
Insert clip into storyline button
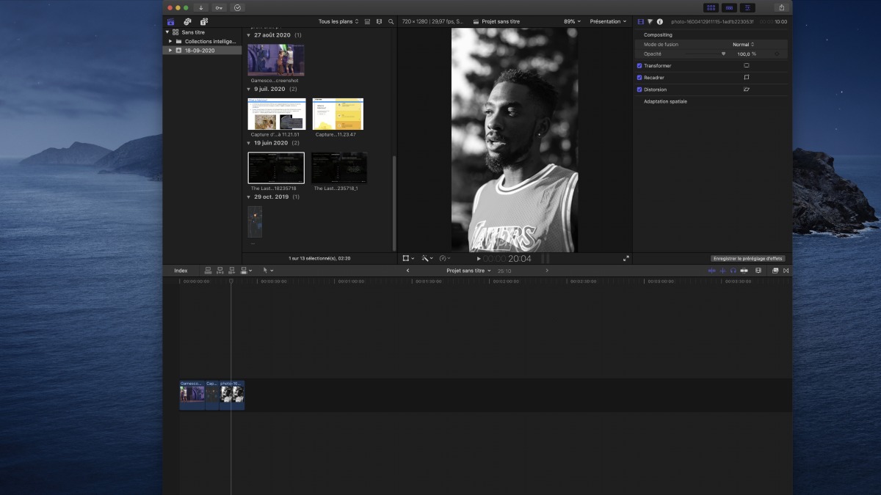[x=220, y=271]
